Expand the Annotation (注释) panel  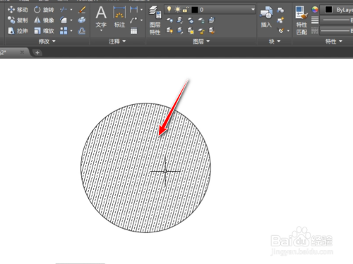[x=117, y=42]
